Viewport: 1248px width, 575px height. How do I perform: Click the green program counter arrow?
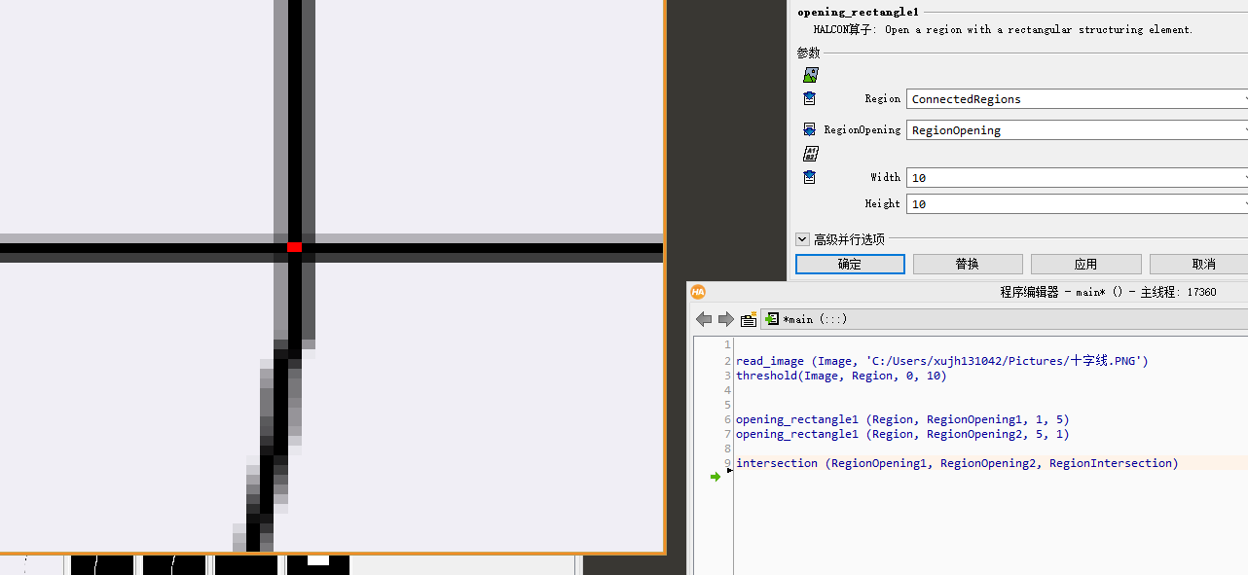716,477
